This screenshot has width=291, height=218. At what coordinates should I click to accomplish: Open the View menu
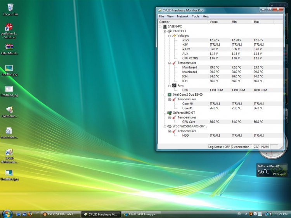pos(170,16)
